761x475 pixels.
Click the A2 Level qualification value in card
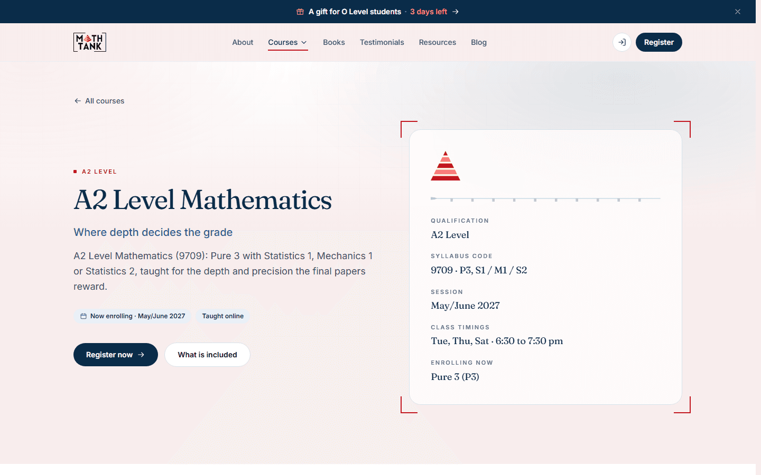click(450, 235)
